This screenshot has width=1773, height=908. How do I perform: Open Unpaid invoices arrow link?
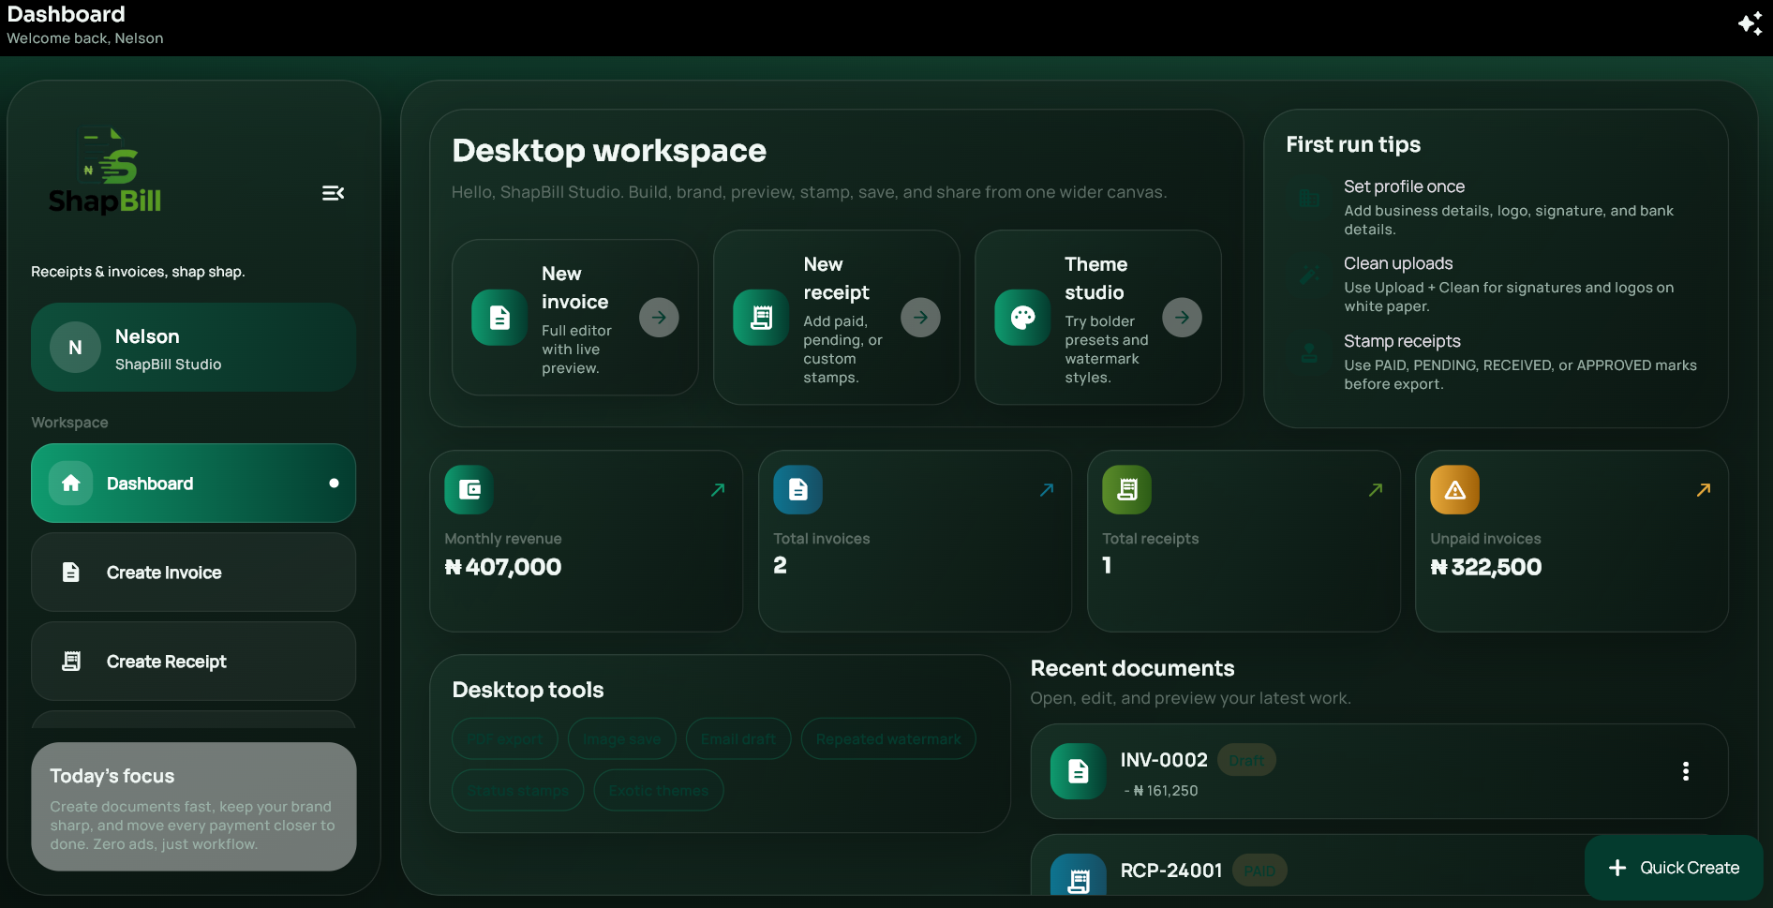pos(1704,489)
